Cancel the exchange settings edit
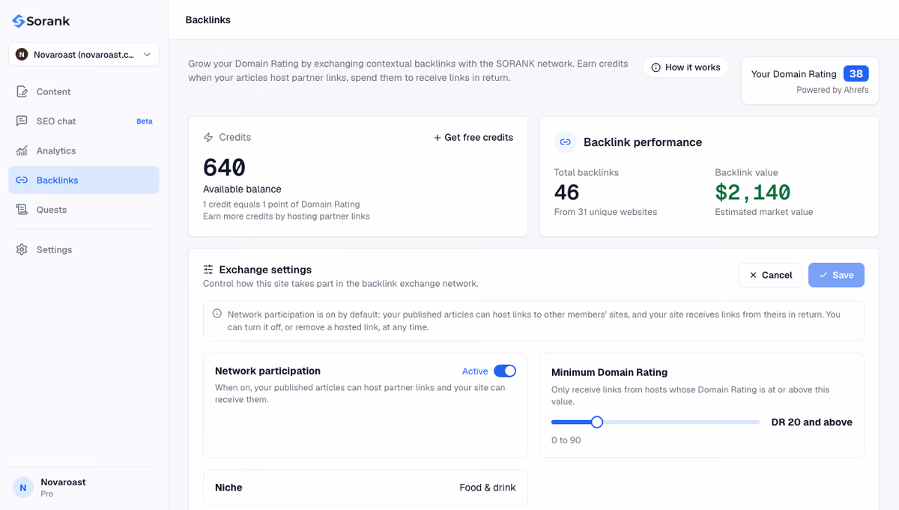This screenshot has width=899, height=510. (x=770, y=275)
